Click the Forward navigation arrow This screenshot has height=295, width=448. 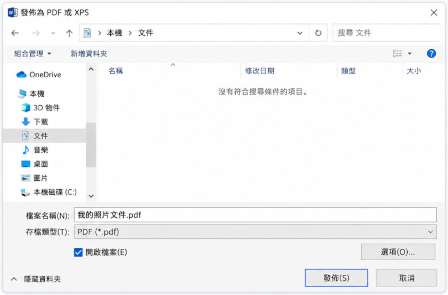click(36, 33)
